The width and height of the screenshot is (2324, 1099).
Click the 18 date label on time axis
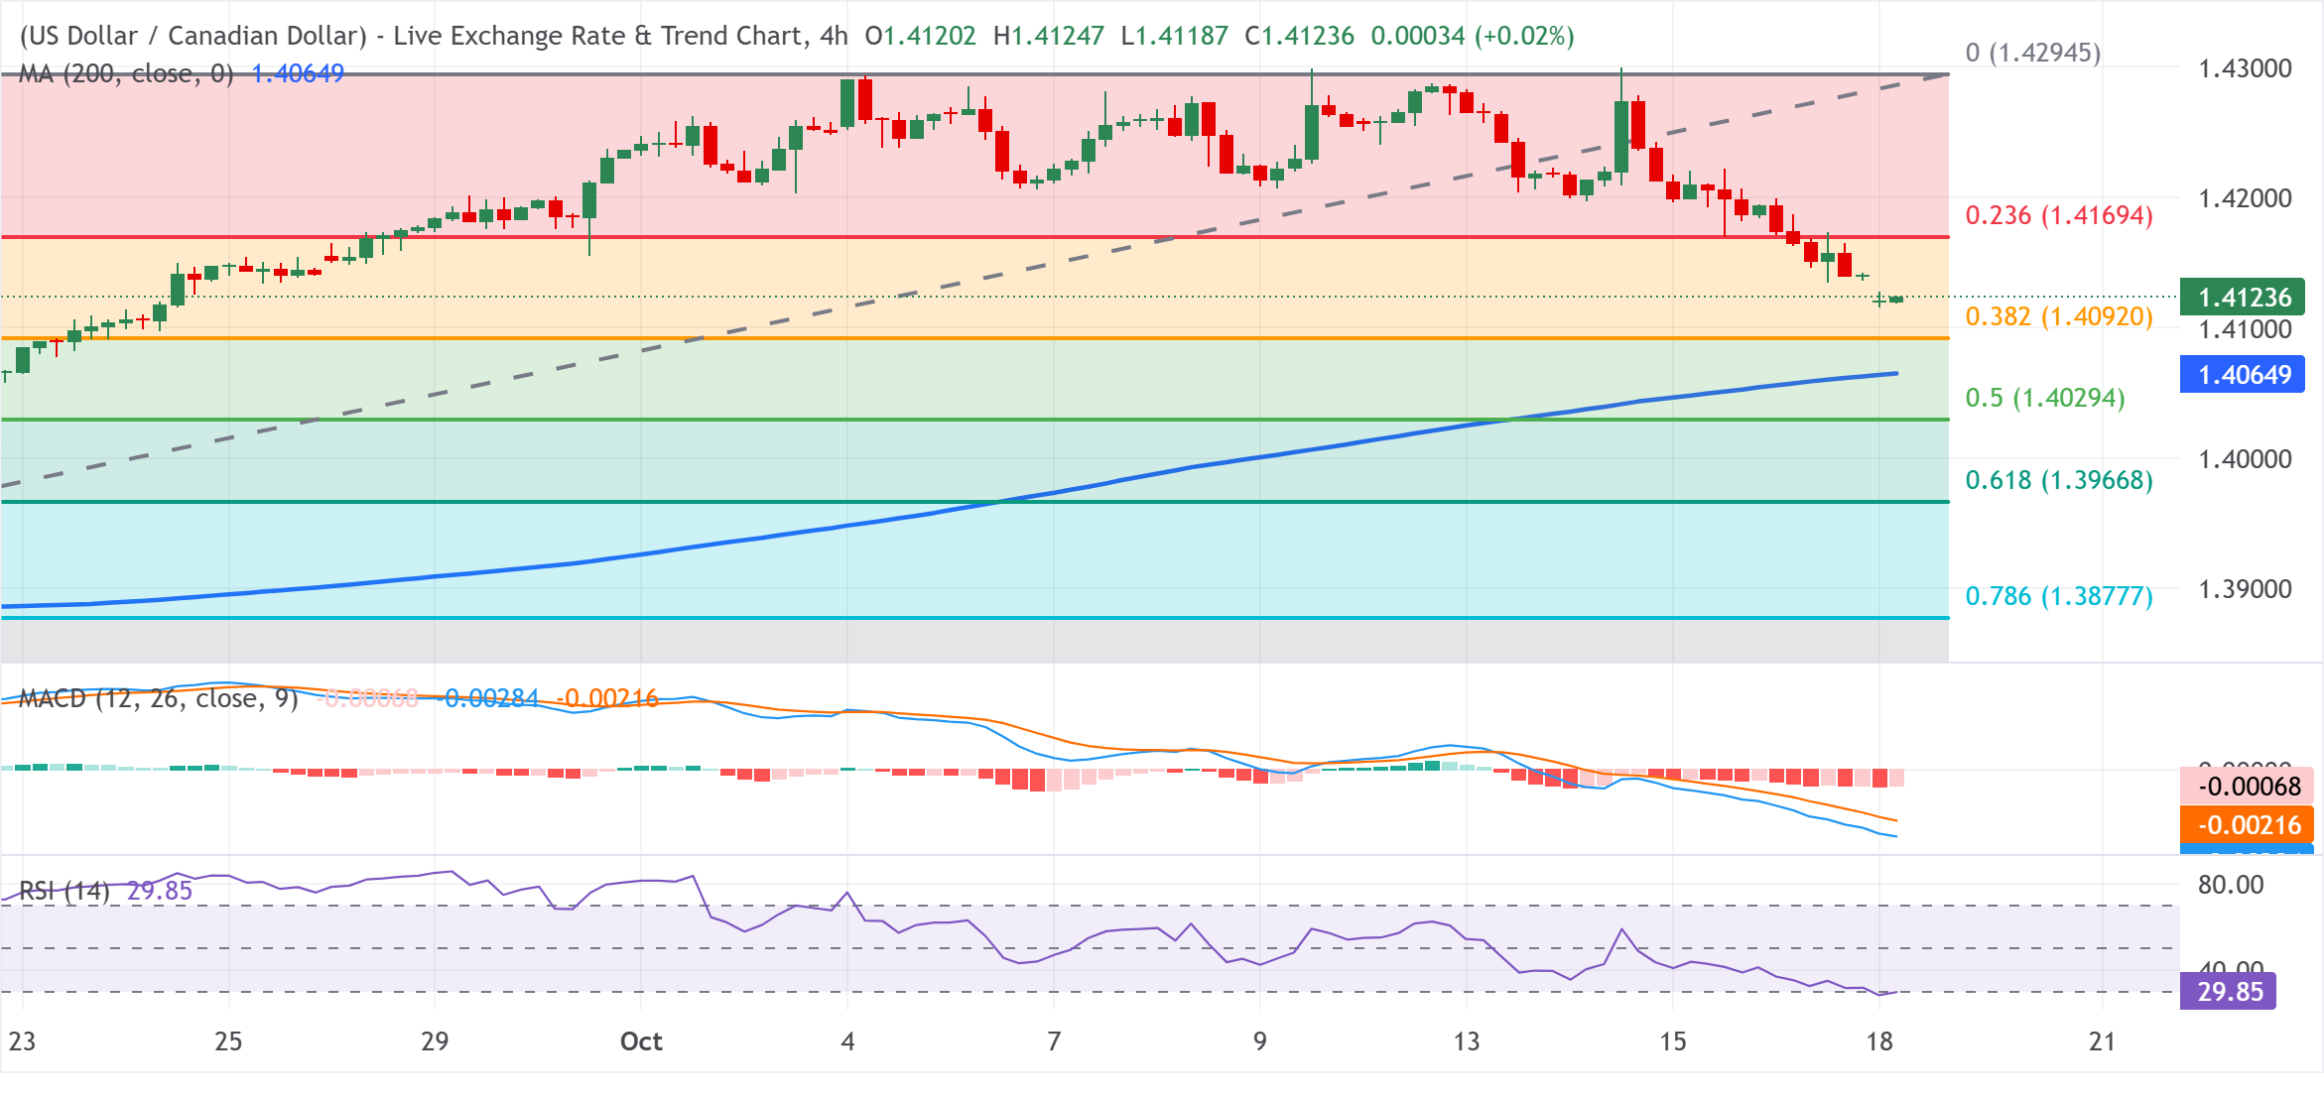coord(1879,1041)
